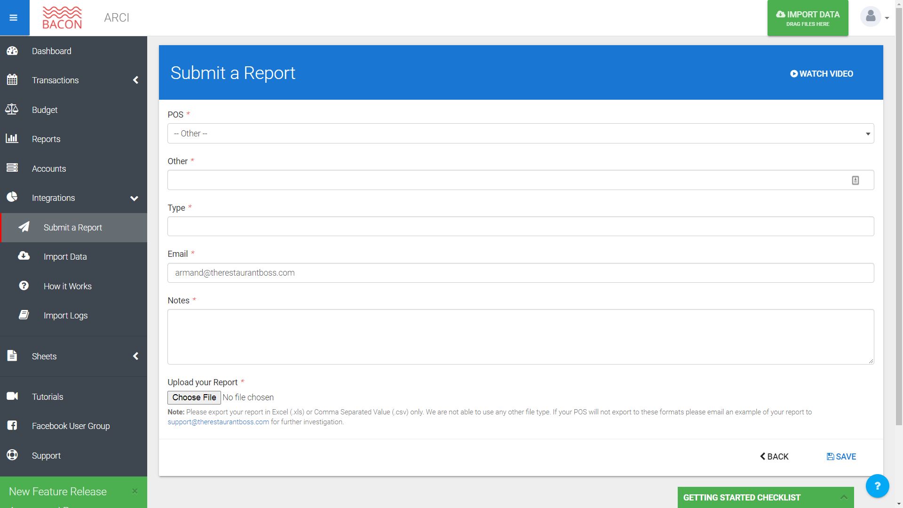The height and width of the screenshot is (508, 903).
Task: Click the Accounts list icon
Action: pos(12,168)
